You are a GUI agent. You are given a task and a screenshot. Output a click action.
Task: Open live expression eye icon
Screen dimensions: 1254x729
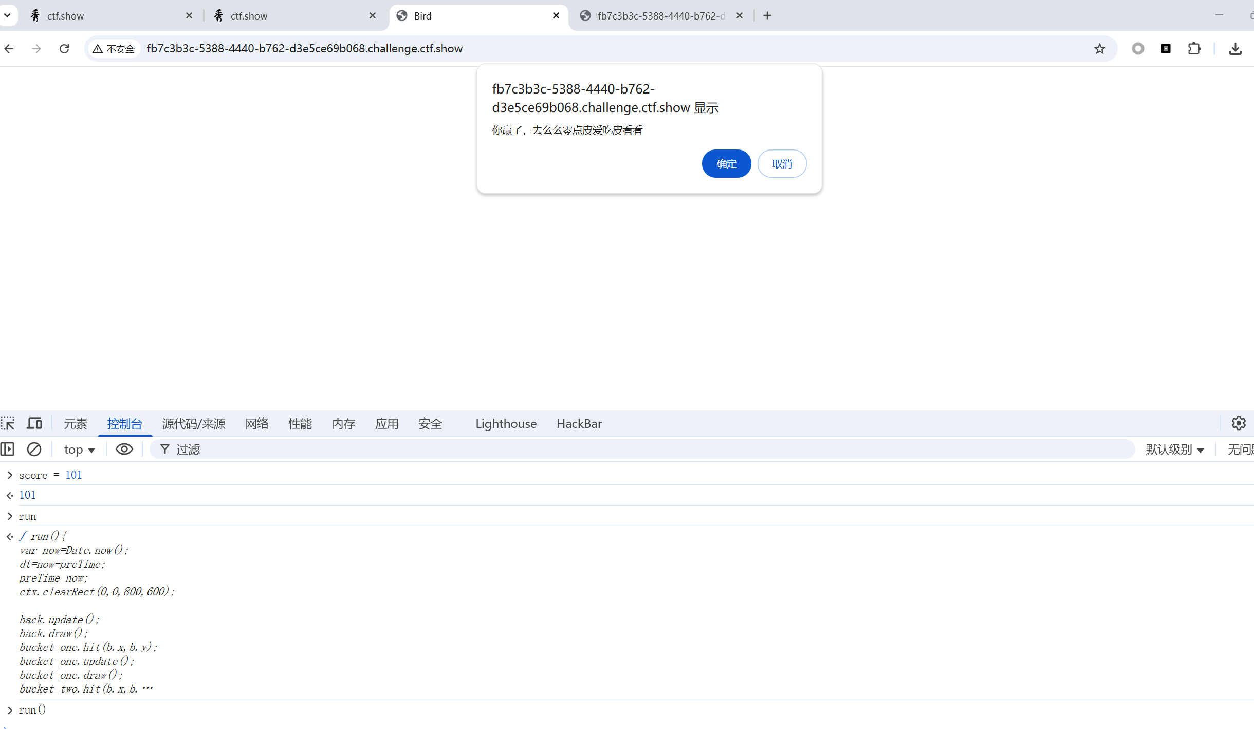(124, 450)
